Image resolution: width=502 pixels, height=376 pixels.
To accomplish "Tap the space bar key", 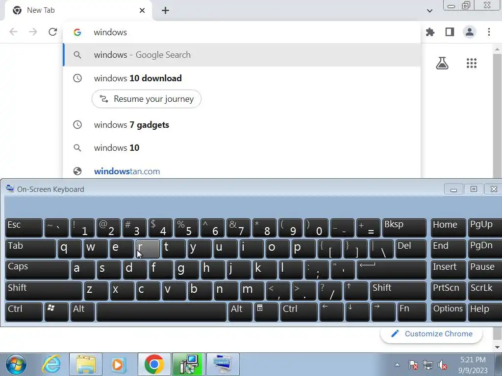I will point(161,312).
